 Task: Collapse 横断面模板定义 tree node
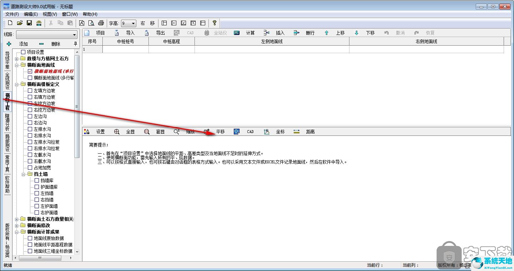[17, 84]
